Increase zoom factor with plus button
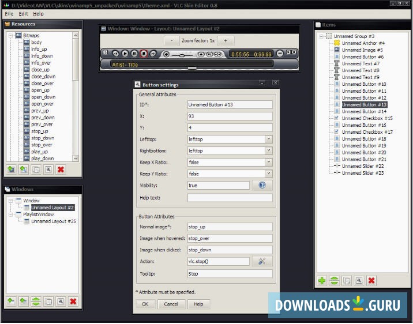413x324 pixels. pyautogui.click(x=226, y=41)
